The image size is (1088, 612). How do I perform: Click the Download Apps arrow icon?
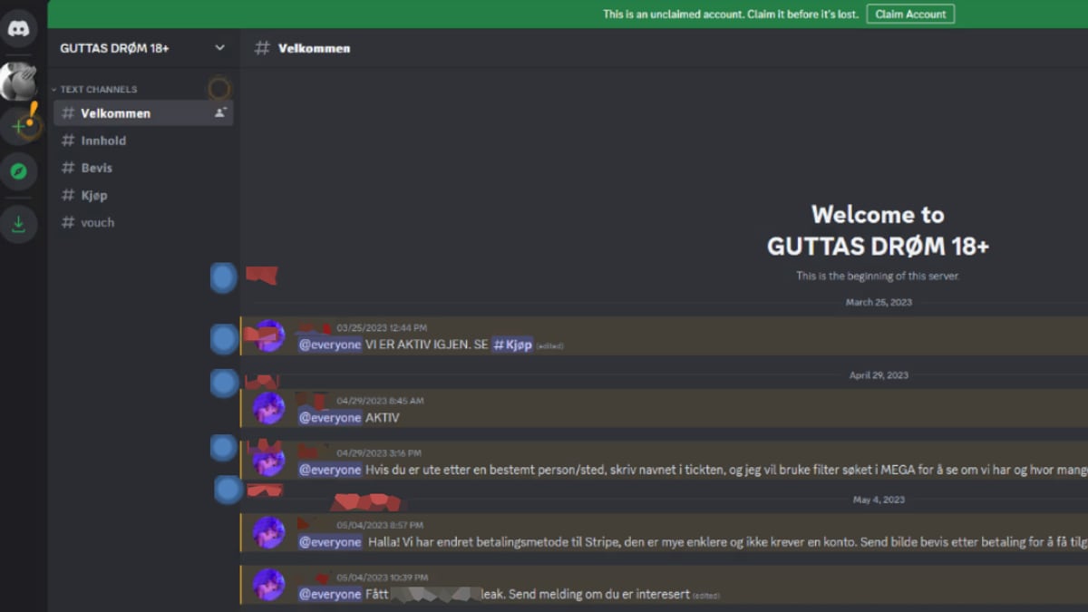point(18,224)
